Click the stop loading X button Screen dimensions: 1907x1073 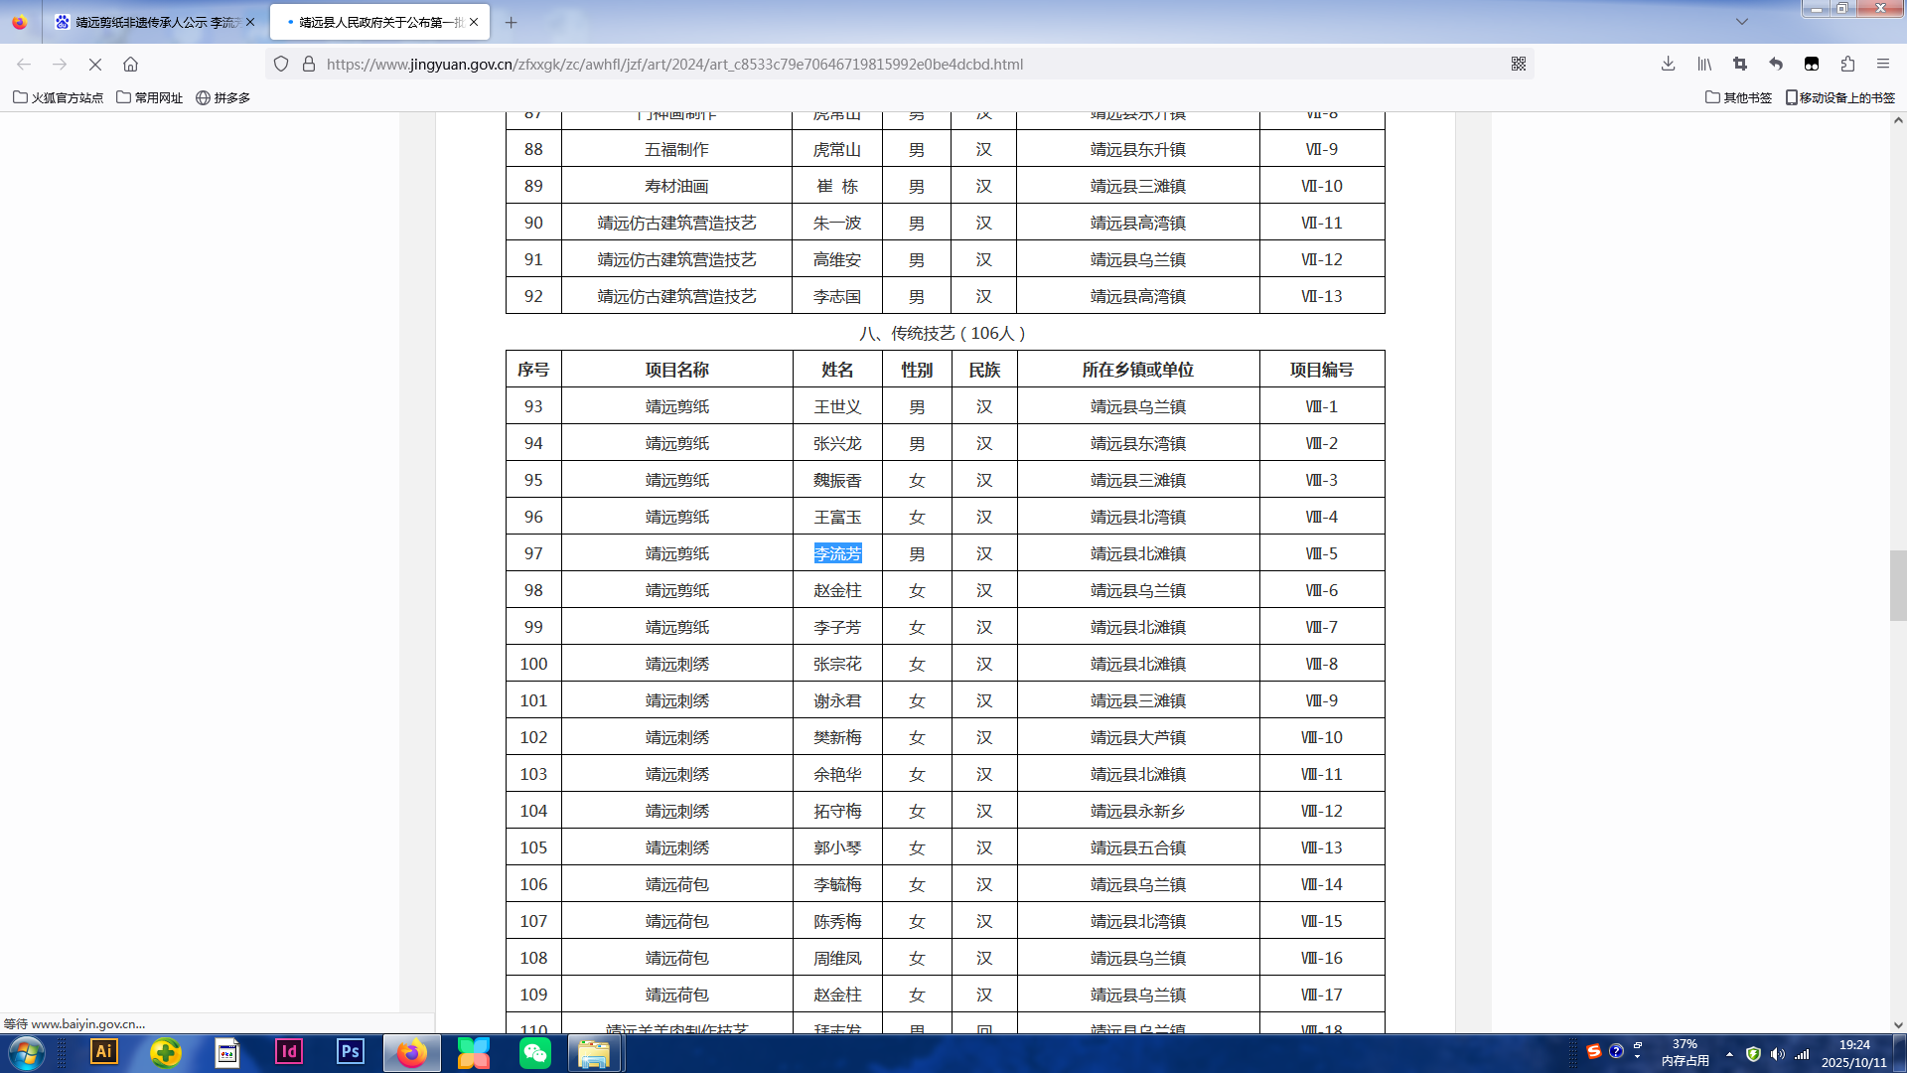[x=95, y=65]
